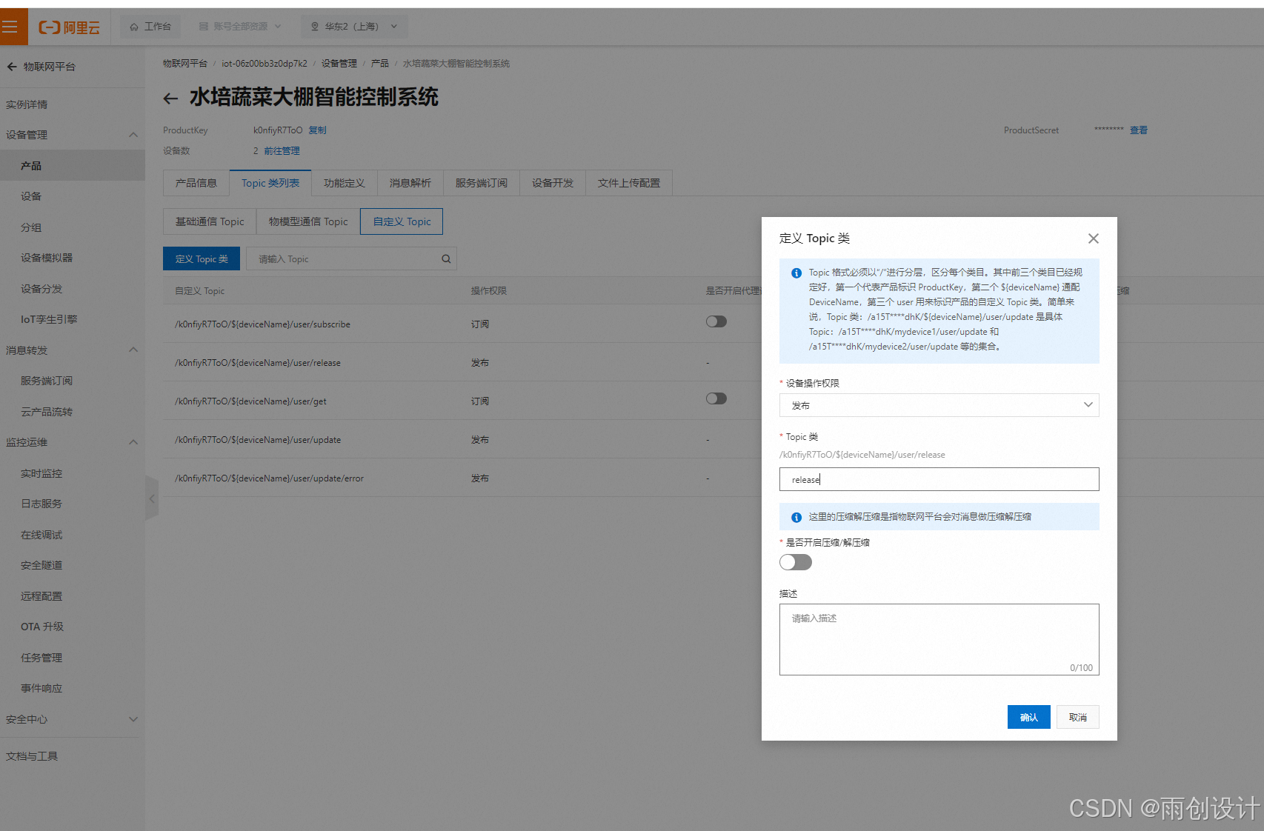
Task: Click the 确认 button in dialog
Action: click(1029, 717)
